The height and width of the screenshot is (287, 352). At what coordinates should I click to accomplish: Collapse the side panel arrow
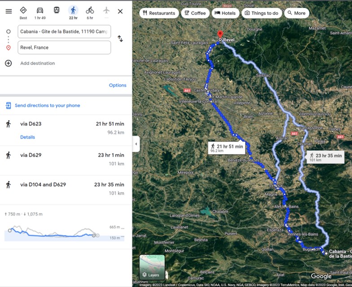click(x=136, y=144)
